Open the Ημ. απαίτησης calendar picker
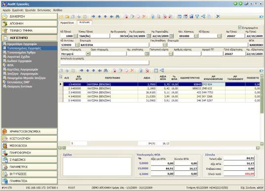The image size is (265, 191). click(147, 54)
